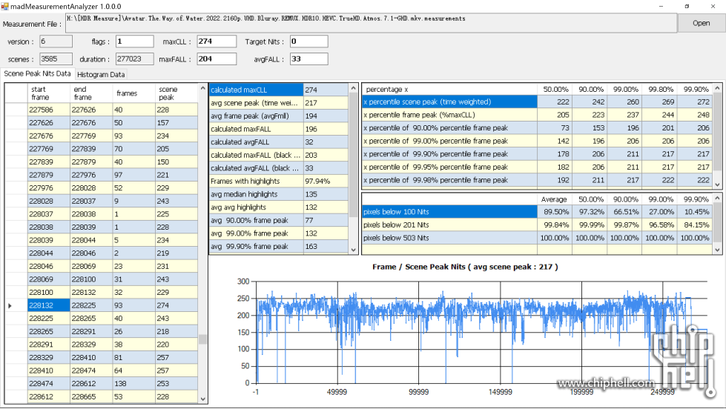Select the Scene Peak Nits Data tab

click(37, 74)
